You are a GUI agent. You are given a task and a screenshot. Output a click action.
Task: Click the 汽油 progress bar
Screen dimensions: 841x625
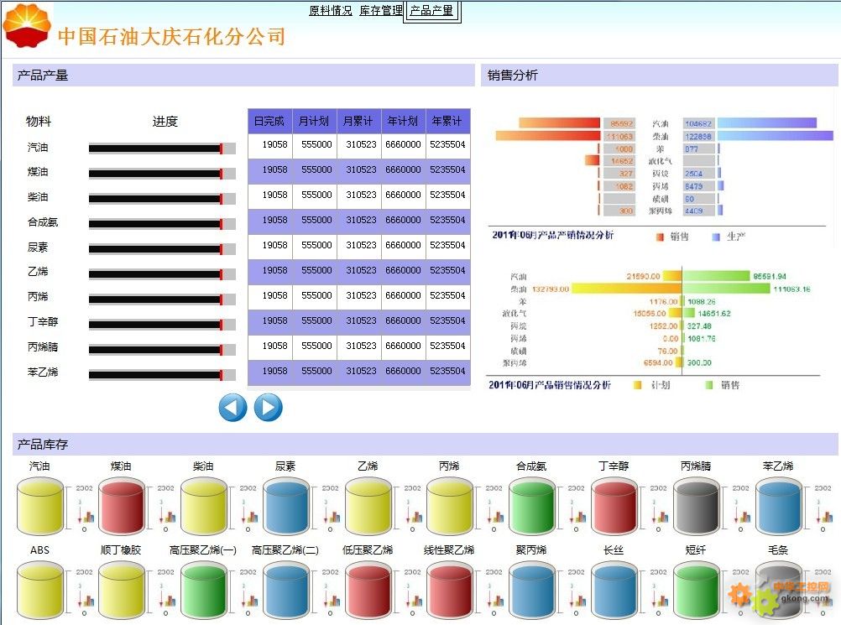(x=162, y=148)
